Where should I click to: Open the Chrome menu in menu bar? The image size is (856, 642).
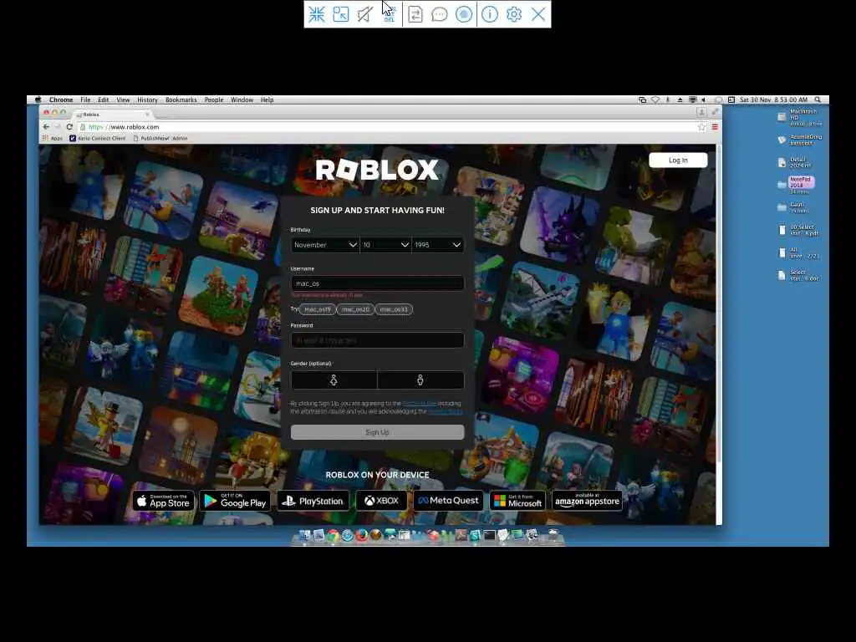point(61,100)
